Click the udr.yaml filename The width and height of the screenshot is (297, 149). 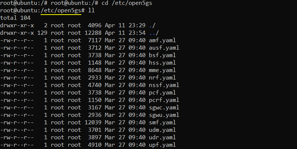tap(162, 137)
